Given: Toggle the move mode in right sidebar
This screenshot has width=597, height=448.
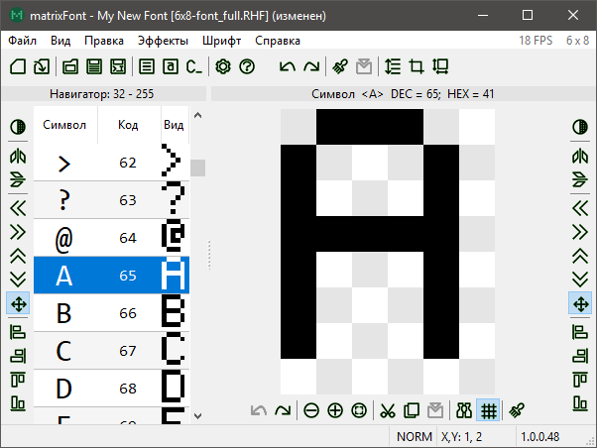Looking at the screenshot, I should point(580,303).
